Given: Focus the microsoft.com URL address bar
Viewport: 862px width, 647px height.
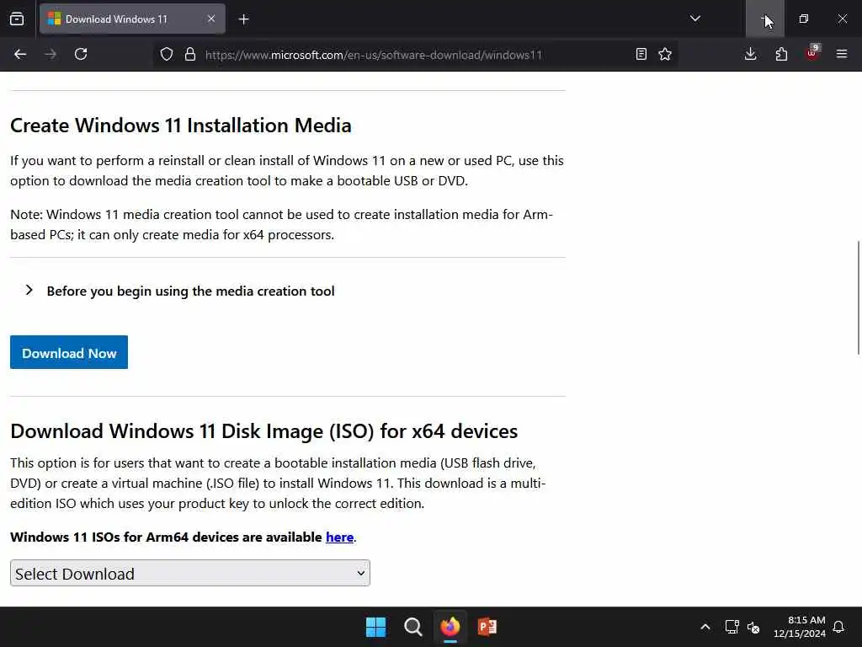Looking at the screenshot, I should coord(374,55).
